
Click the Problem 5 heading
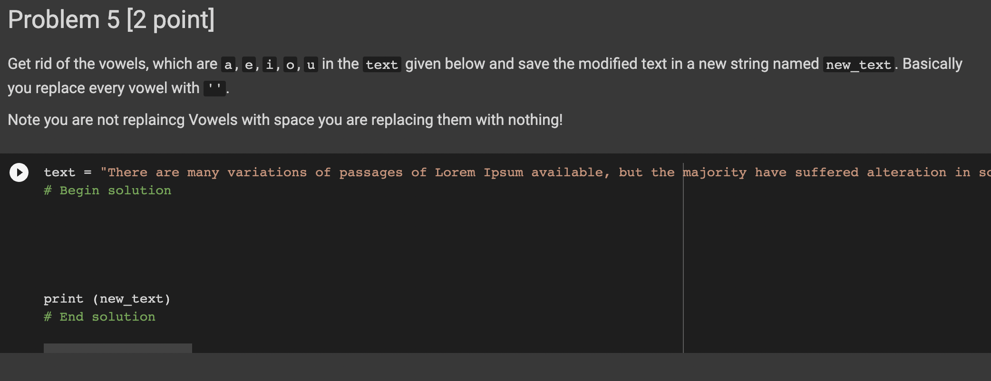point(111,19)
